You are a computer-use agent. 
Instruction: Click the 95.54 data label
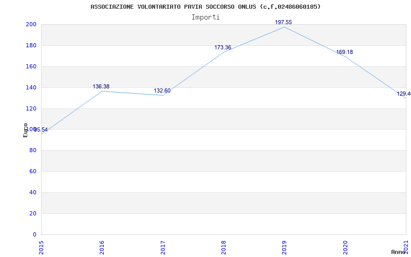coord(41,130)
